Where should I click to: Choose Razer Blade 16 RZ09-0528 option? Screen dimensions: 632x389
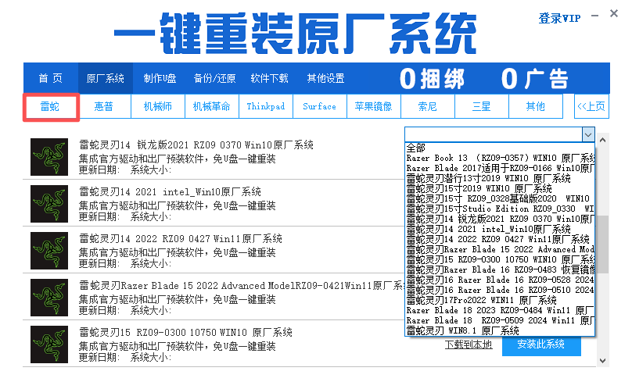[499, 280]
